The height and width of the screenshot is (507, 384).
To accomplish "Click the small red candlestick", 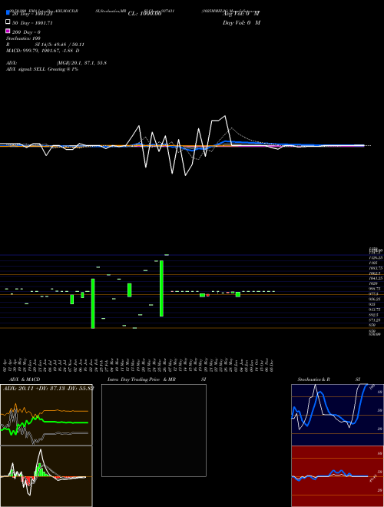I will click(x=208, y=295).
